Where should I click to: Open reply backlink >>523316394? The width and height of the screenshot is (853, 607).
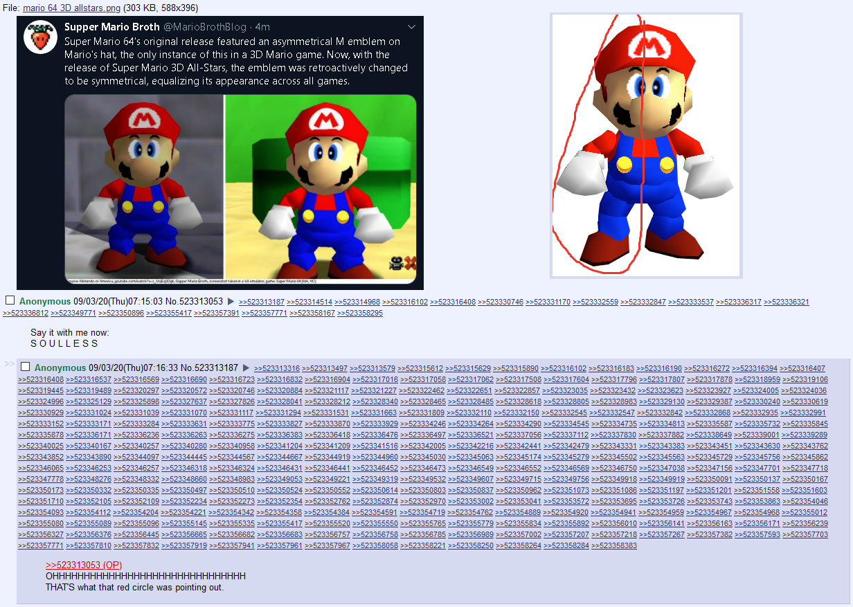coord(755,368)
